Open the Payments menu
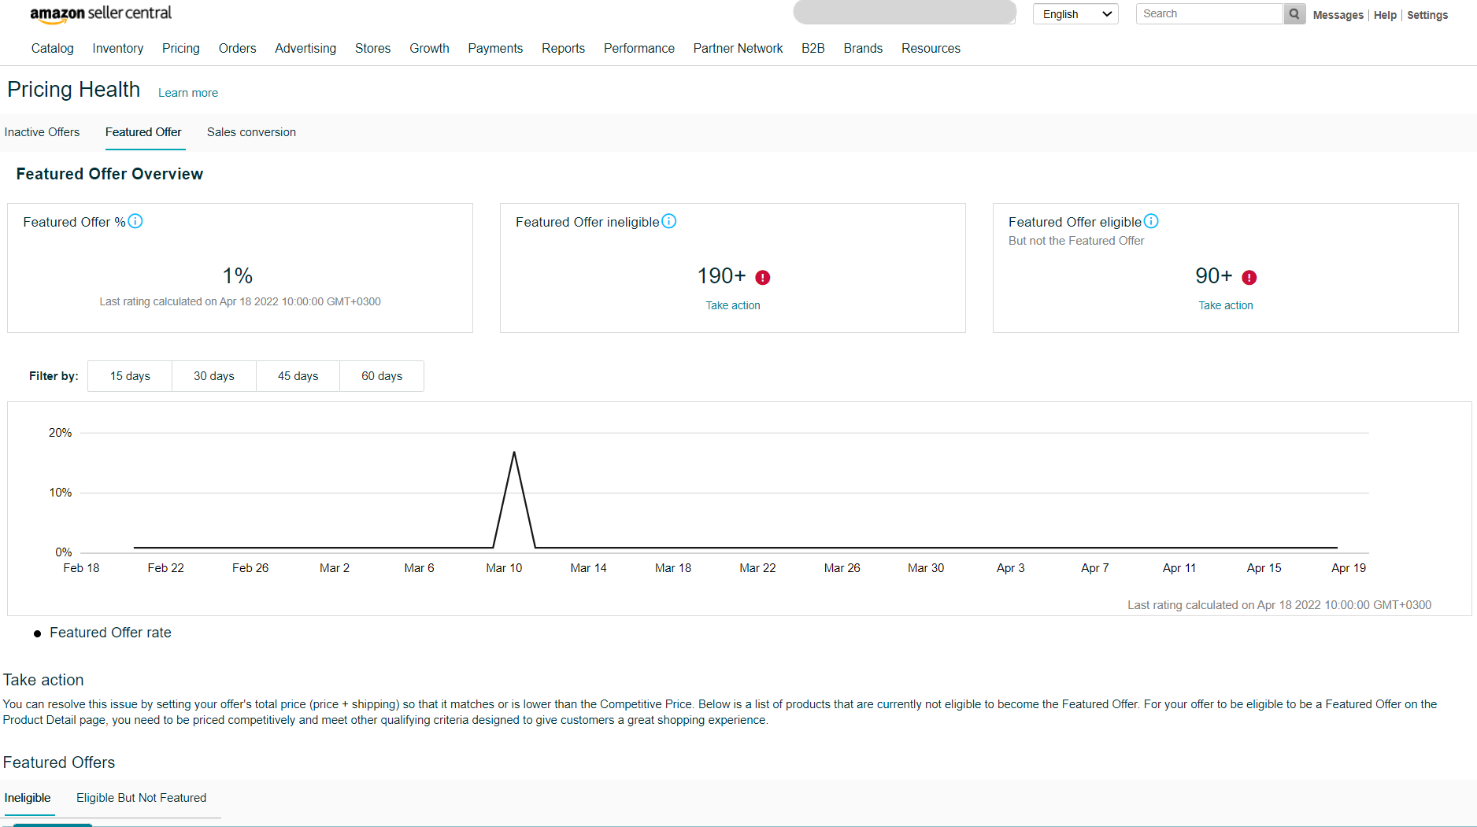 pyautogui.click(x=495, y=48)
